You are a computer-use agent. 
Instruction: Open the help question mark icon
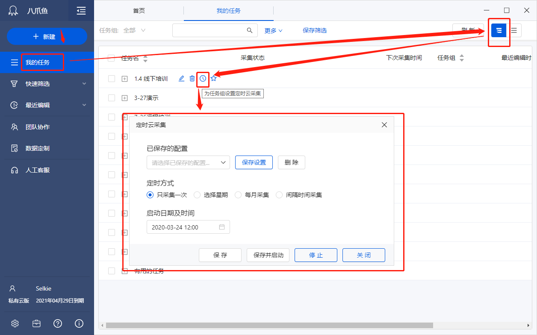click(x=58, y=323)
